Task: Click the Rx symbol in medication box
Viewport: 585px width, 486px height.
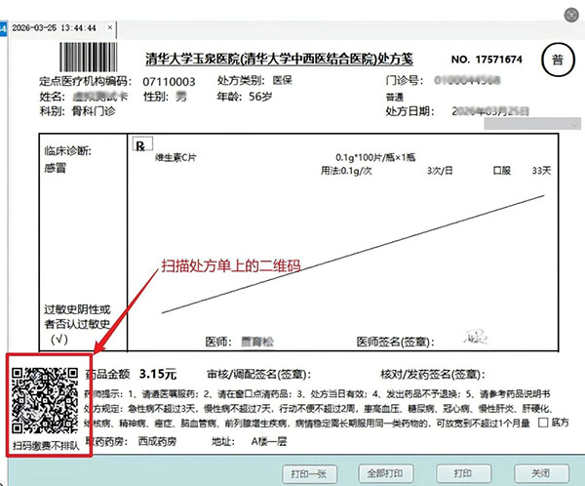Action: click(140, 144)
